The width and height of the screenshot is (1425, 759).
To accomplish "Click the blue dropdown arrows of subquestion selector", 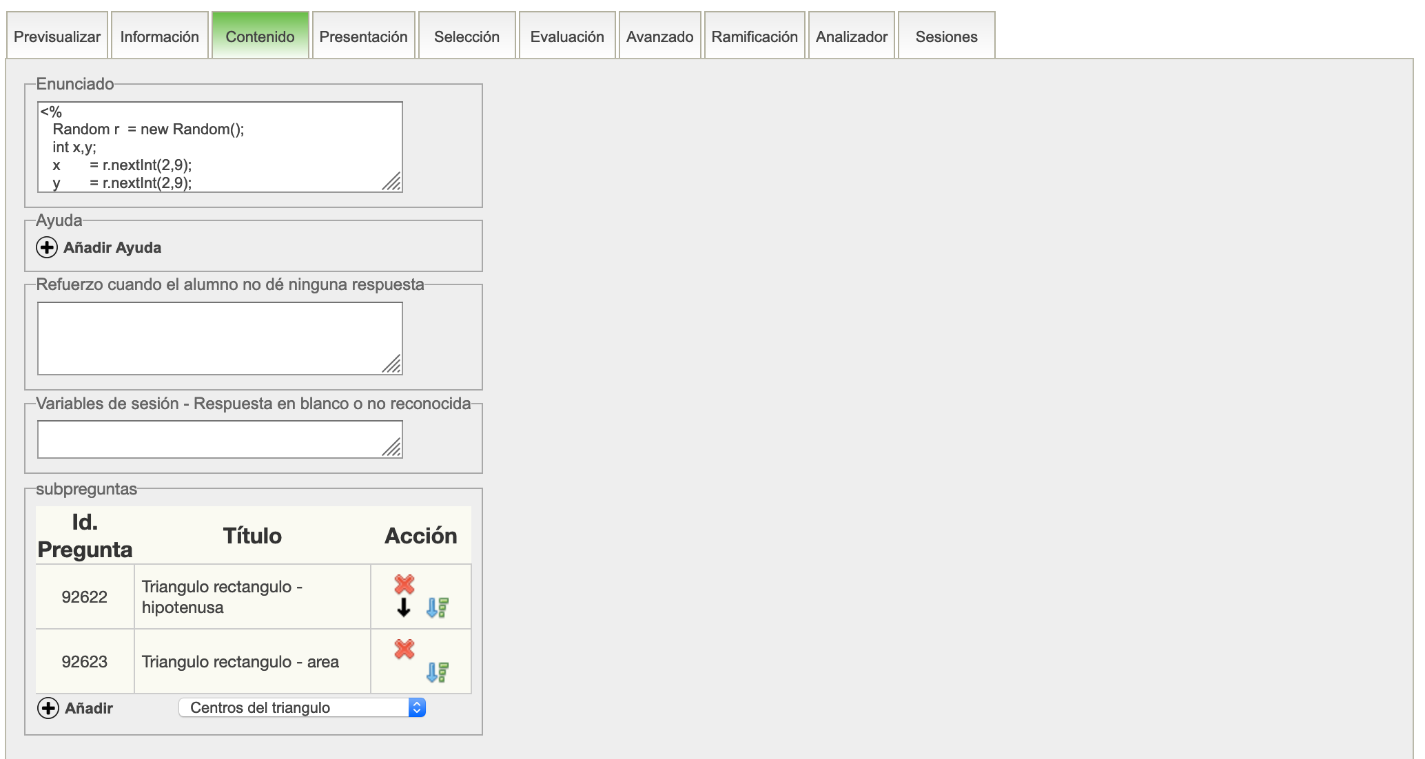I will 417,708.
